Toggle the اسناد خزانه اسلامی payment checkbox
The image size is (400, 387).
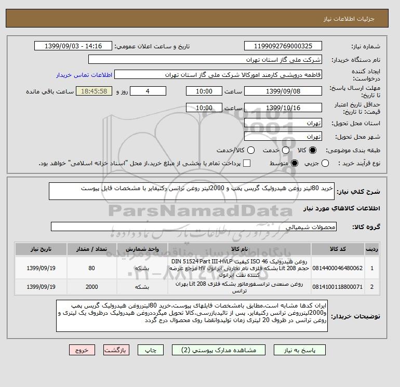tap(247, 163)
